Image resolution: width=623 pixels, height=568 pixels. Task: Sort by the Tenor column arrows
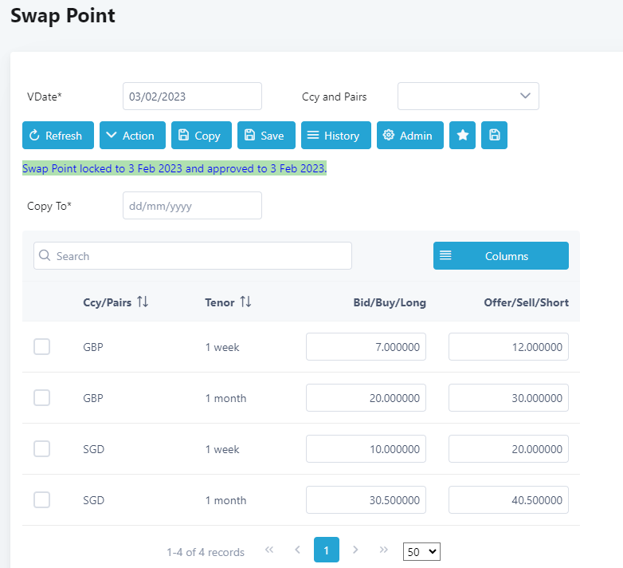(x=245, y=302)
